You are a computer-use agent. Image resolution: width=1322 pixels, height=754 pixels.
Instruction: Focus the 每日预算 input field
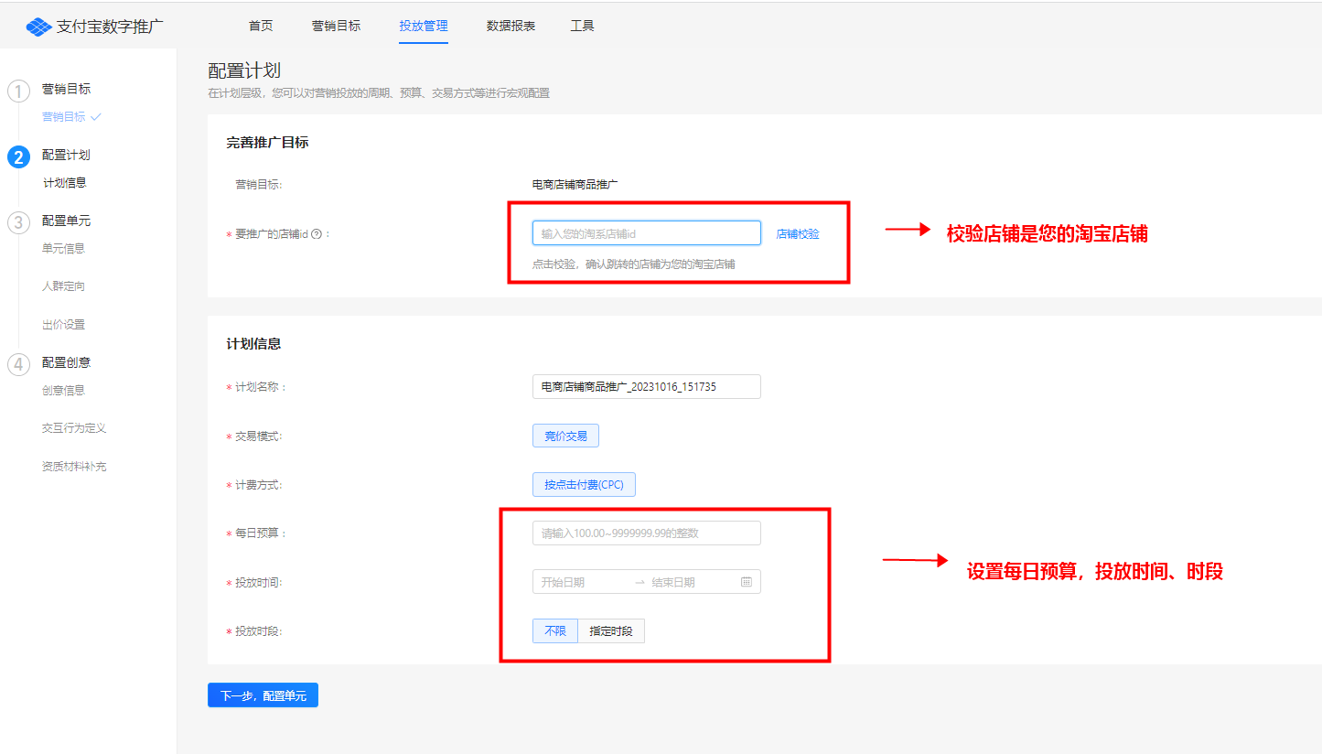coord(646,533)
